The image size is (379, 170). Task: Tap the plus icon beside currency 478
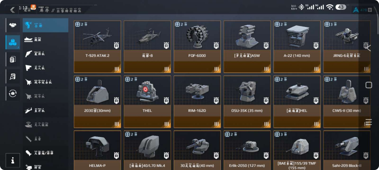click(370, 10)
